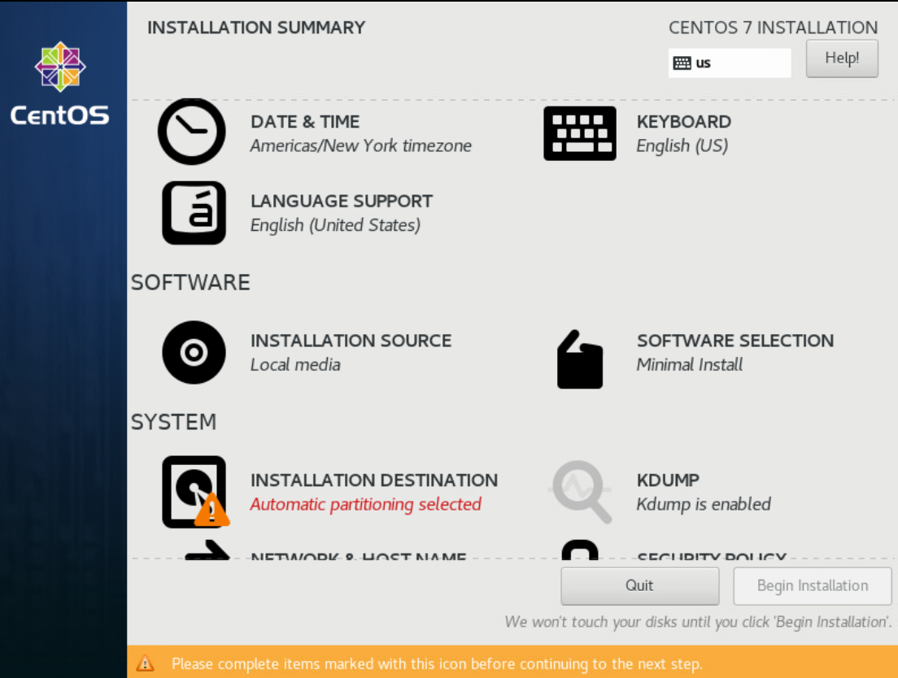Click the warning triangle in the orange bar

coord(145,663)
